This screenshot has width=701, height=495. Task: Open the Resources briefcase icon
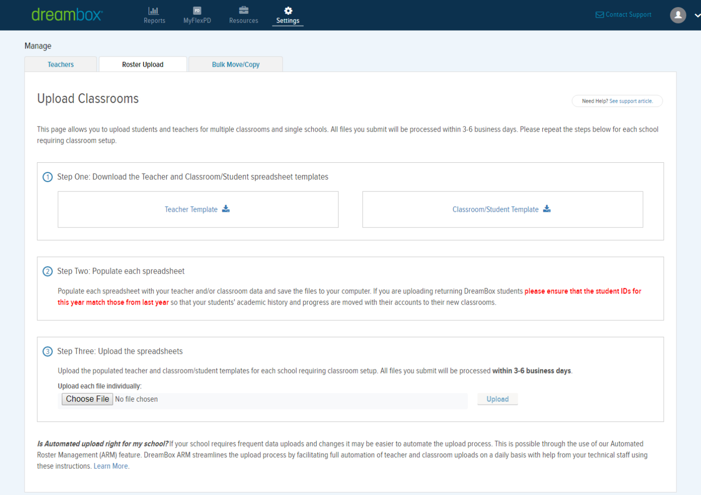(x=243, y=10)
